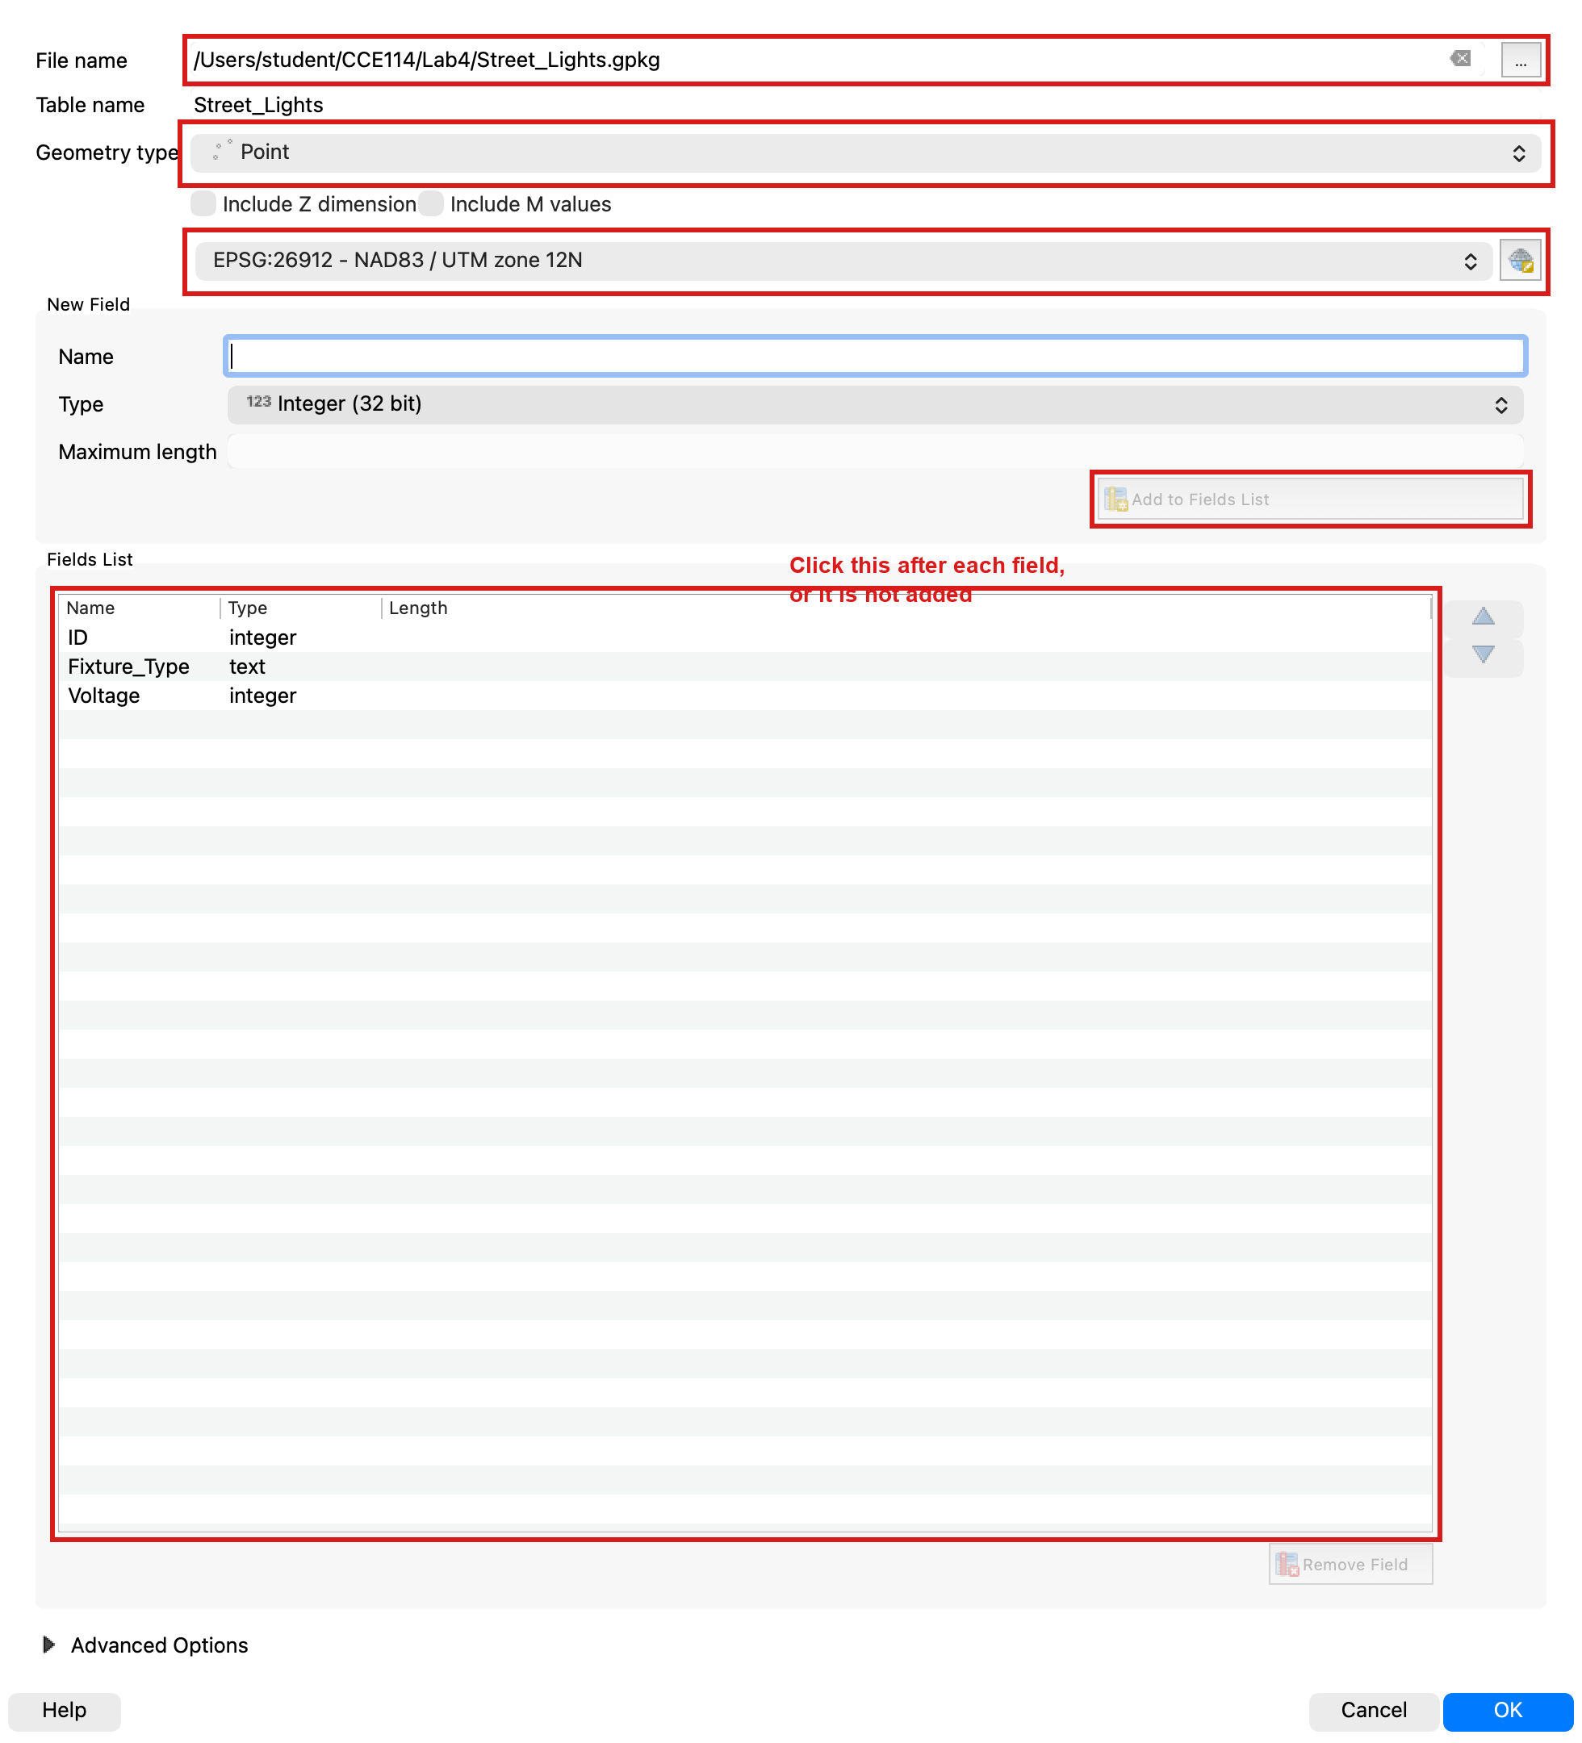Clear the File name text field
Image resolution: width=1582 pixels, height=1743 pixels.
(1461, 59)
